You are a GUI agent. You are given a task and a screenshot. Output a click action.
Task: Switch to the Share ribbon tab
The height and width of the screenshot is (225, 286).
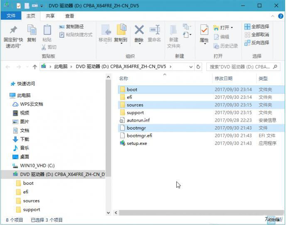50,16
